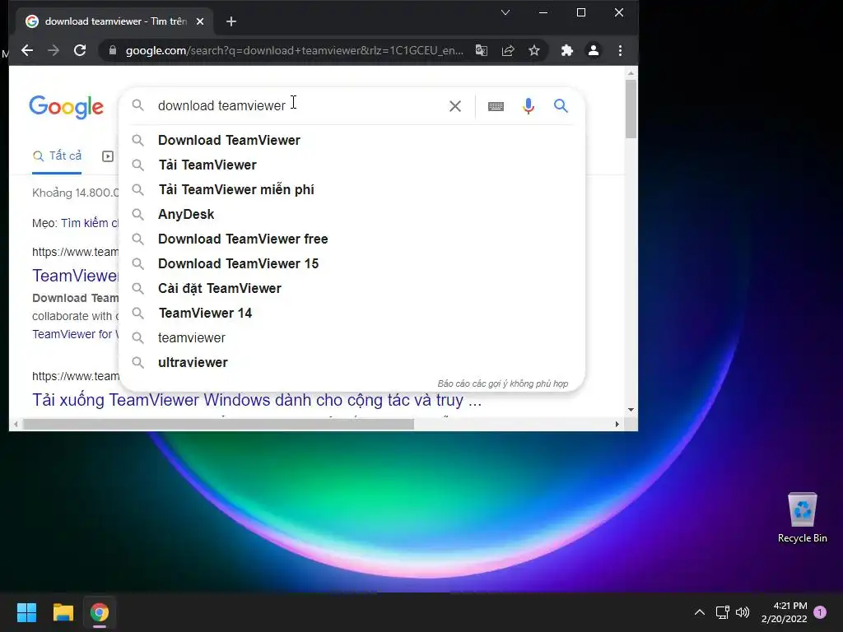Start voice search with microphone
This screenshot has height=632, width=843.
(528, 106)
